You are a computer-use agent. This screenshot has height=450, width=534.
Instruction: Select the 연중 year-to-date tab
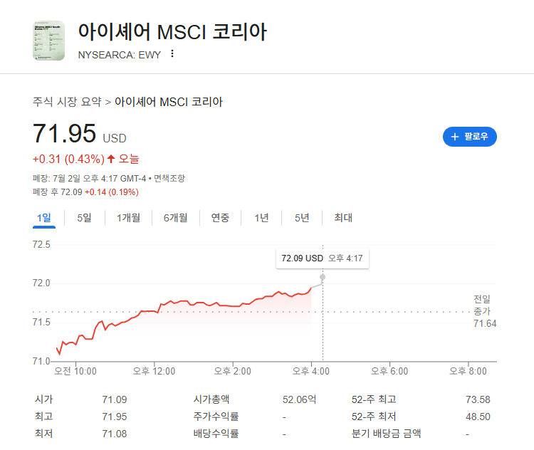pyautogui.click(x=220, y=218)
